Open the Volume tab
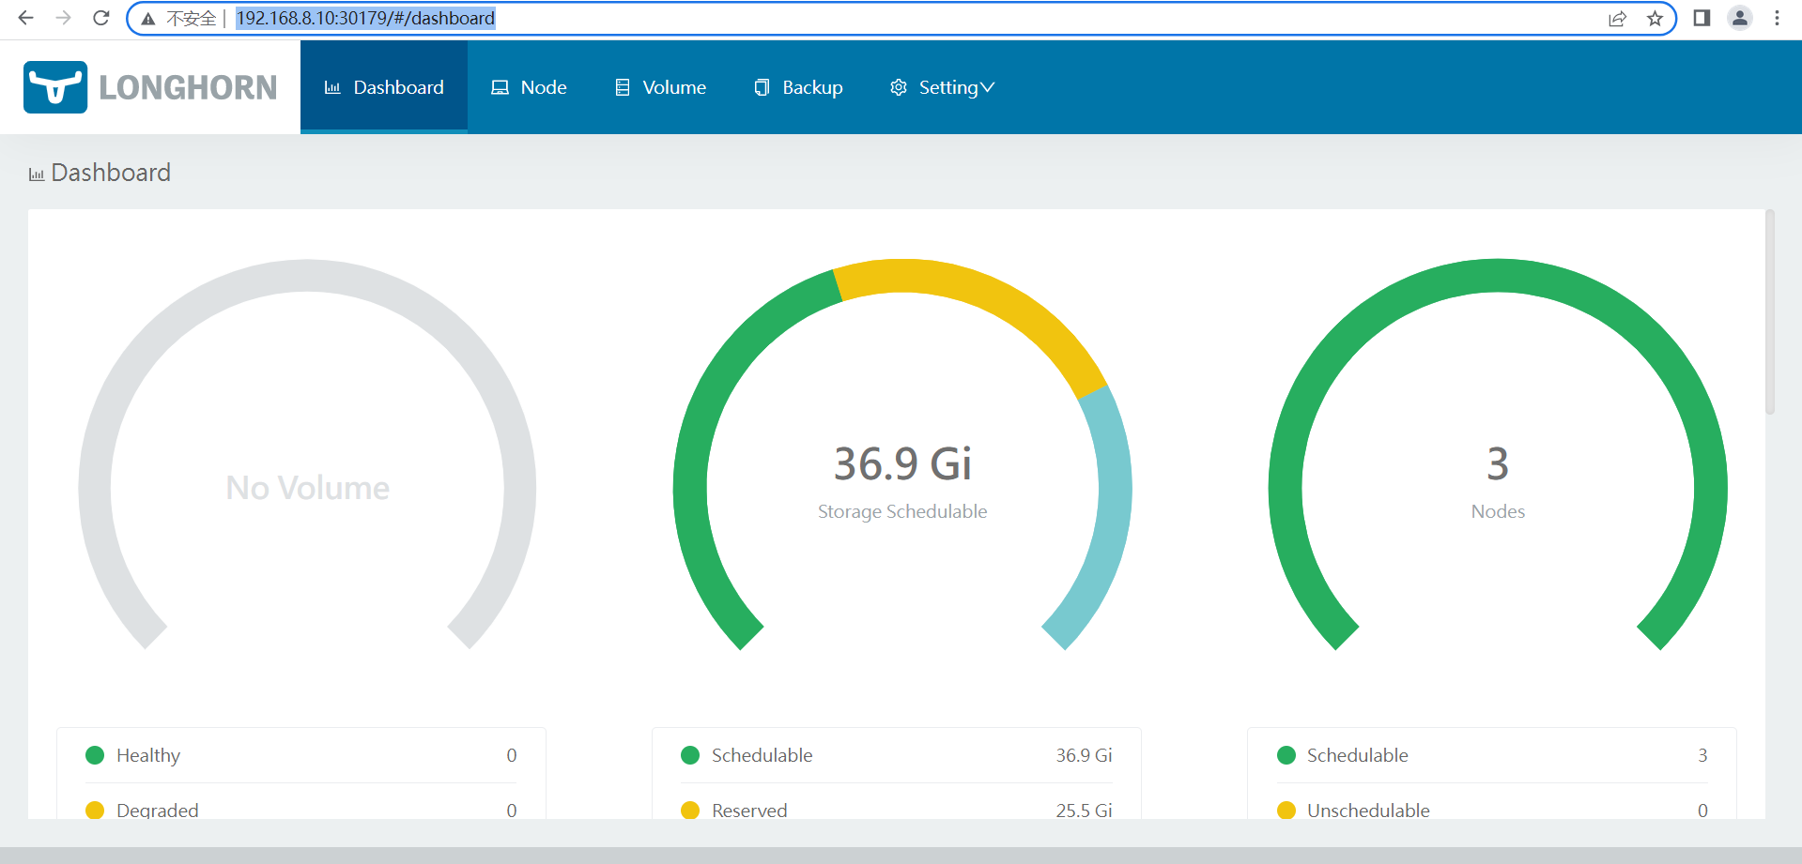The image size is (1802, 864). [660, 87]
